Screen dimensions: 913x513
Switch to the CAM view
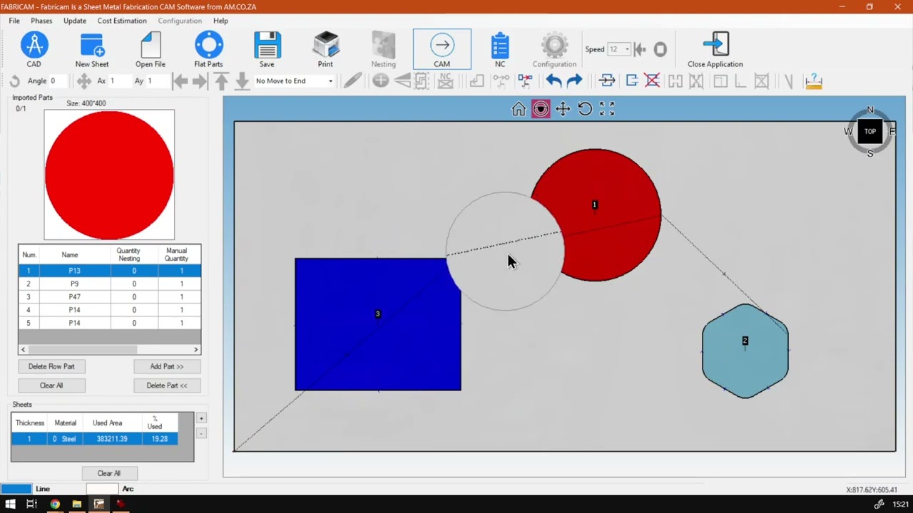pos(442,50)
